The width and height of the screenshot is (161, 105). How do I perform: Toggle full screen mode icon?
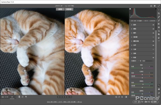(x=159, y=6)
